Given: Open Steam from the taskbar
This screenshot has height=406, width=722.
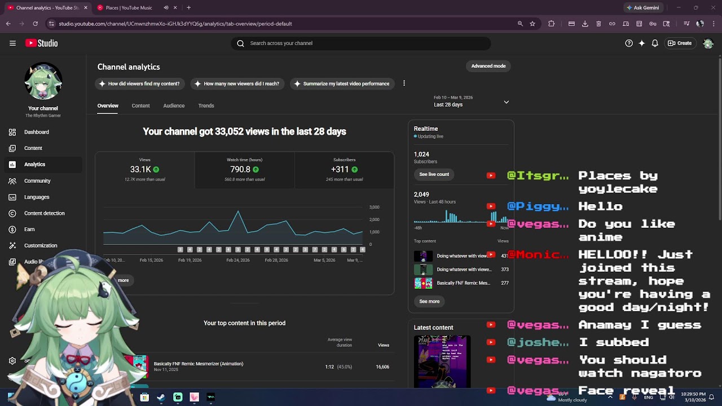Looking at the screenshot, I should point(161,397).
